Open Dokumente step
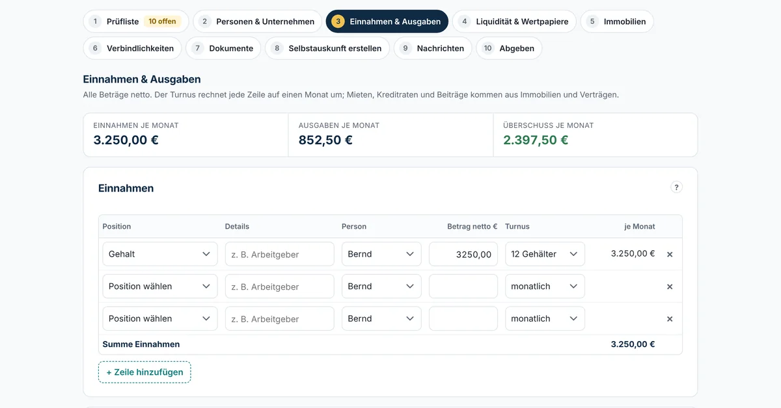 point(223,48)
